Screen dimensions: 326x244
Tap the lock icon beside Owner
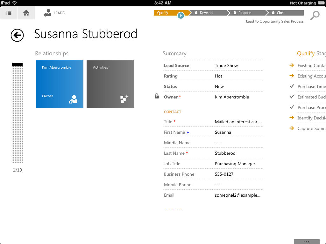157,96
